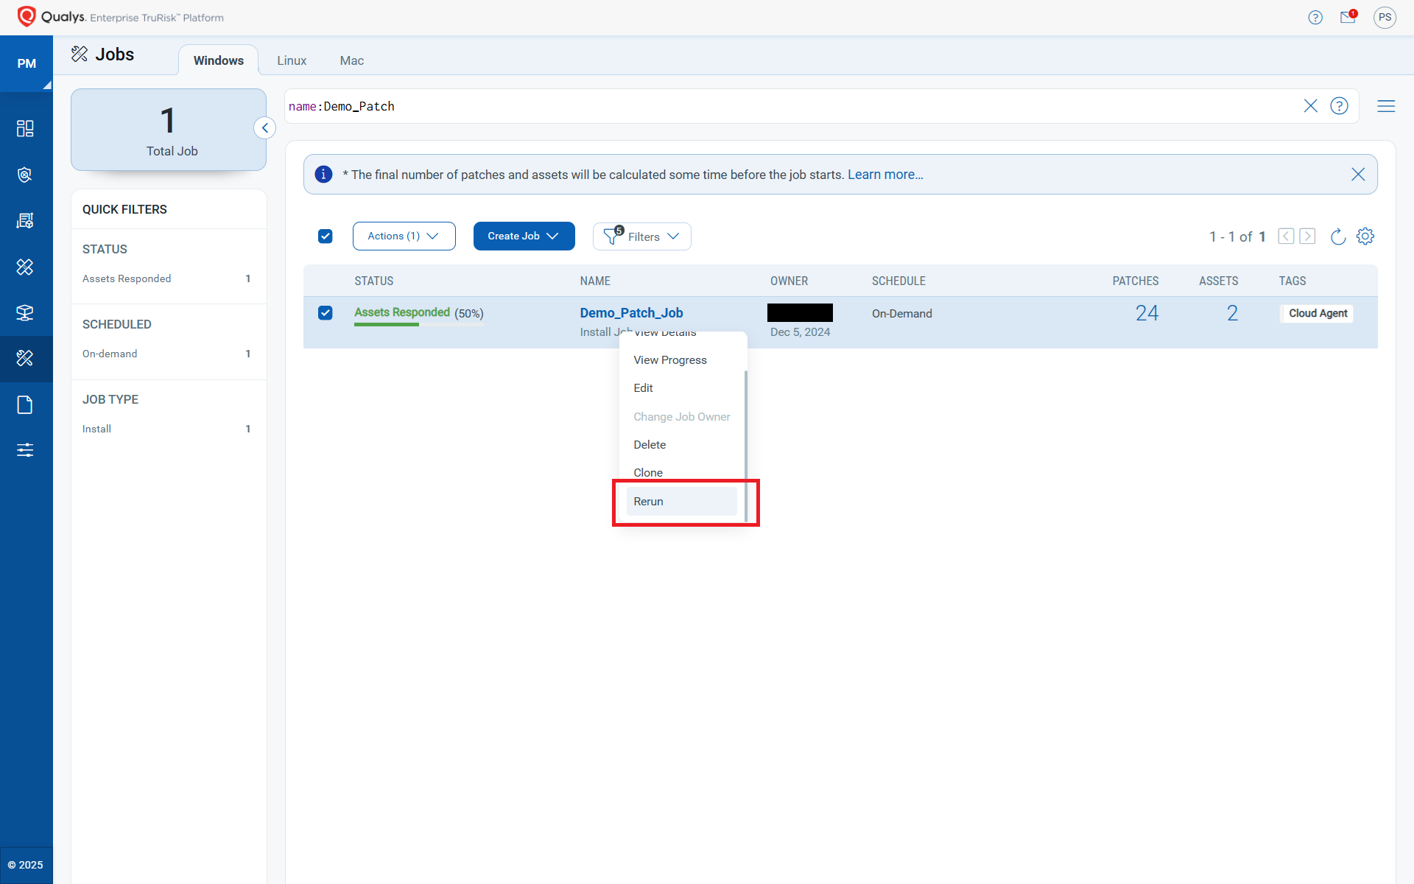The image size is (1414, 884).
Task: Go to previous page arrow
Action: pos(1286,236)
